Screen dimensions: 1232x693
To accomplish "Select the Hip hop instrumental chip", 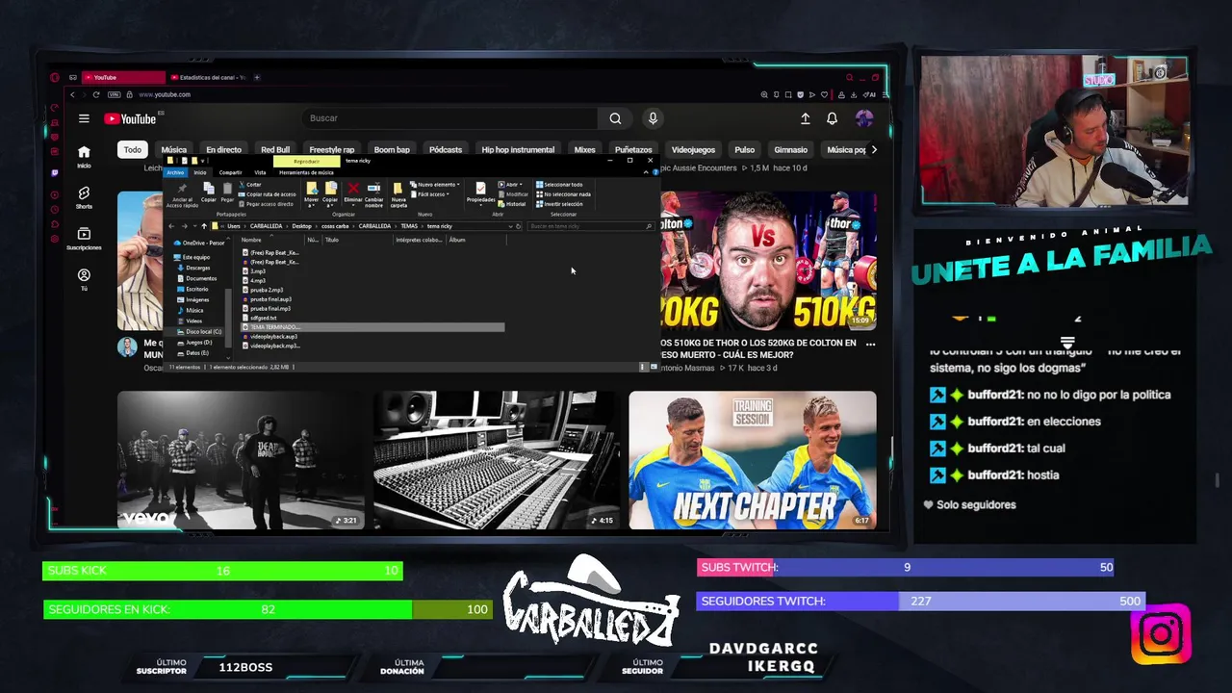I will (518, 149).
